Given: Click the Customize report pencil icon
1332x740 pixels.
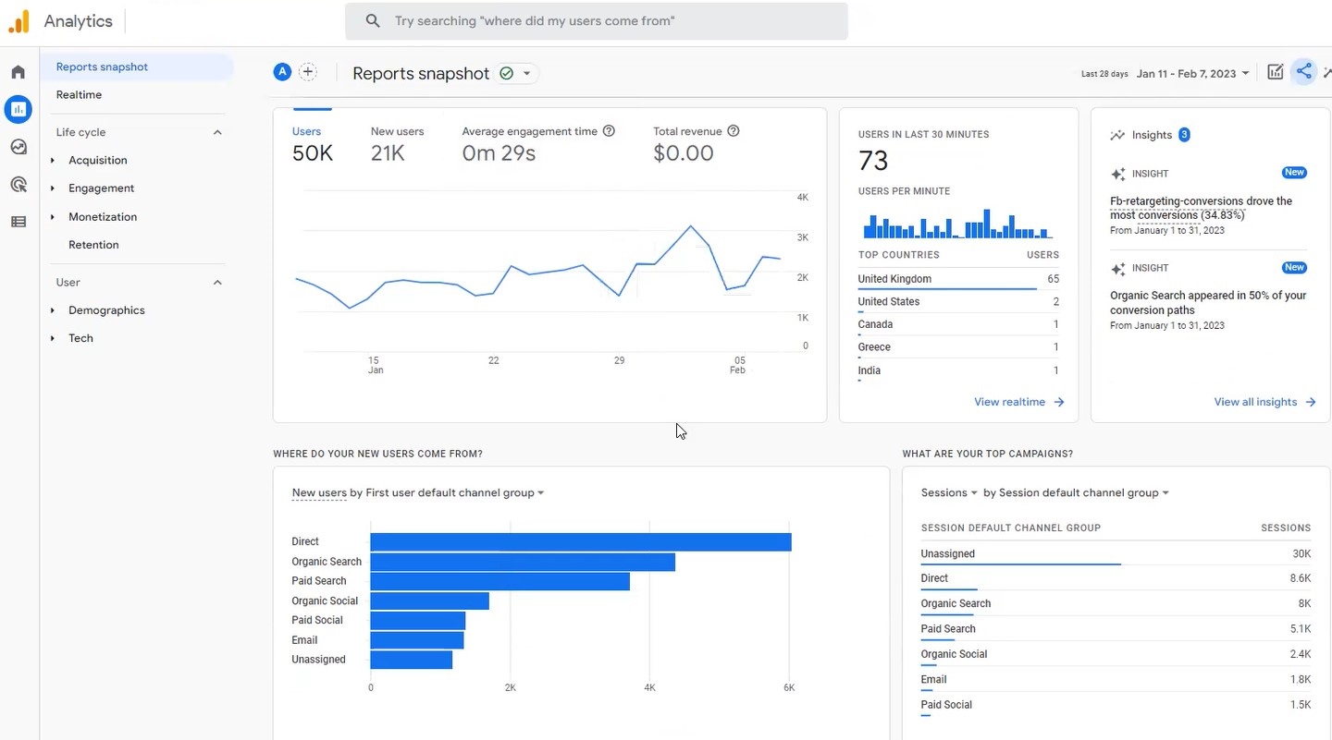Looking at the screenshot, I should pos(1275,71).
